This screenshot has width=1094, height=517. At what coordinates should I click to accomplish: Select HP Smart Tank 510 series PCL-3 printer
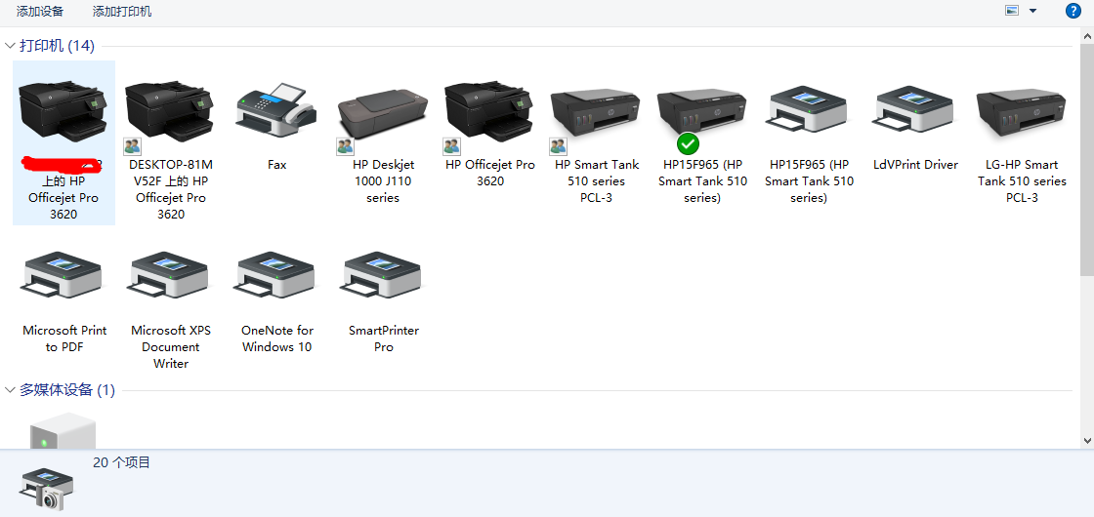point(596,119)
